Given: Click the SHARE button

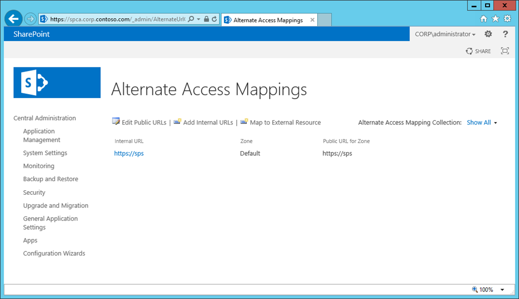Looking at the screenshot, I should 478,51.
